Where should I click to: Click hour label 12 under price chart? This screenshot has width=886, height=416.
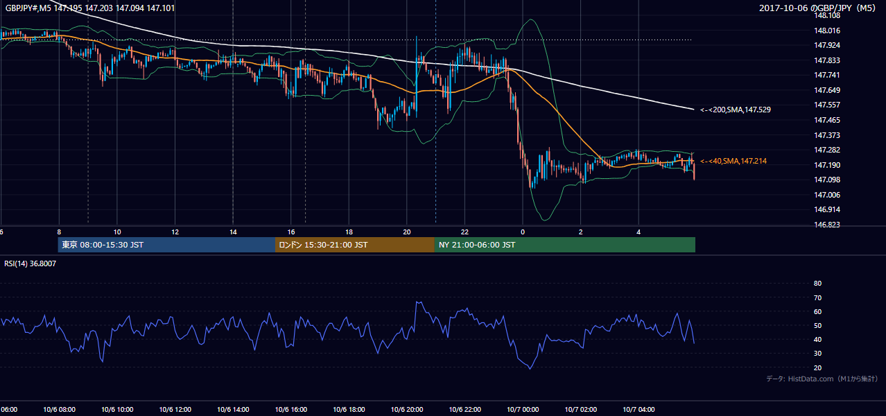(175, 232)
